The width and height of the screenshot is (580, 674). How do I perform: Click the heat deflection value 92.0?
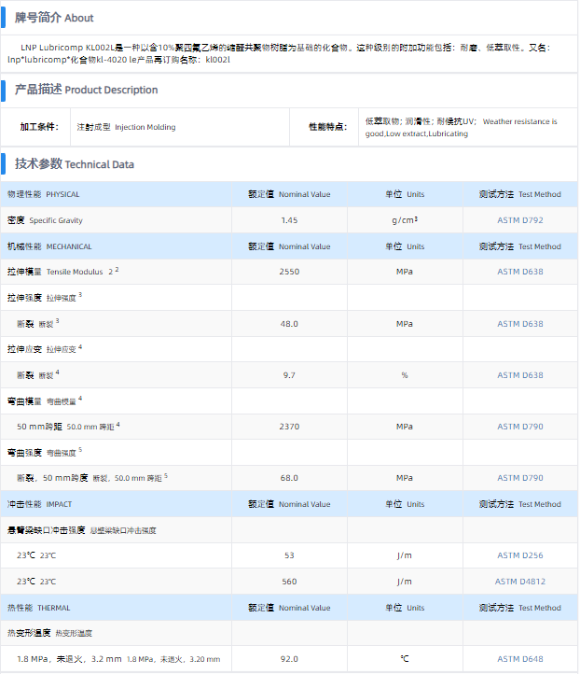[x=289, y=659]
